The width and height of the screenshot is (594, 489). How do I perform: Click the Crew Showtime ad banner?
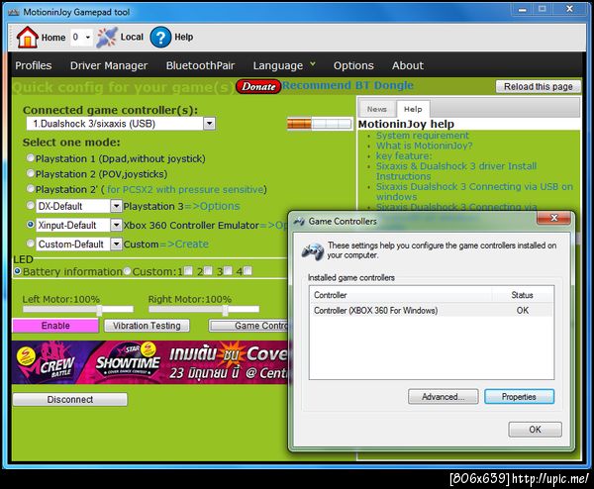pos(150,362)
